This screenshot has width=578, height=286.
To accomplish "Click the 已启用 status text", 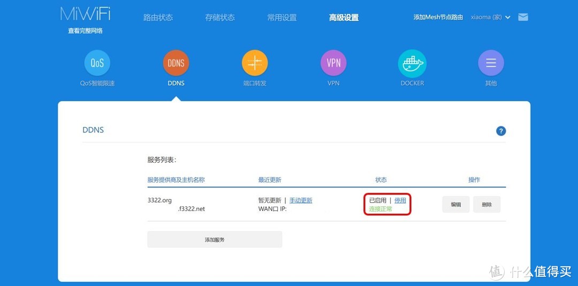I will [x=378, y=200].
